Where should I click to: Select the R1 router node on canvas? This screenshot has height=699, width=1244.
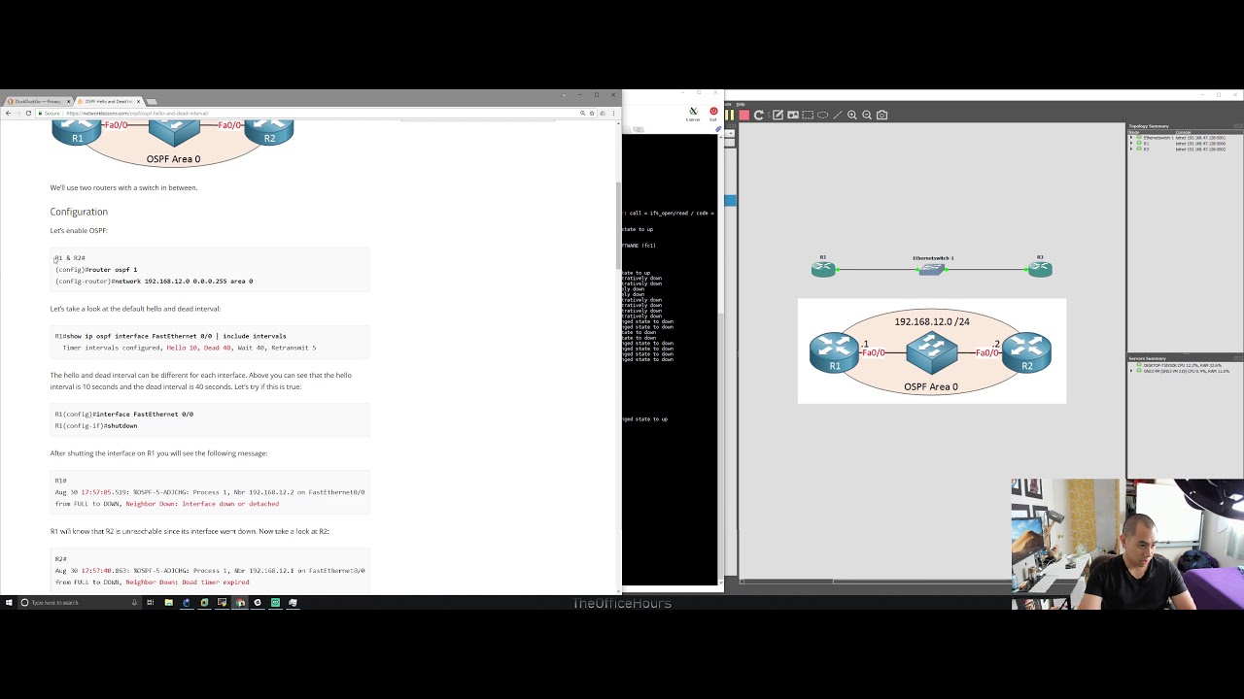(823, 268)
